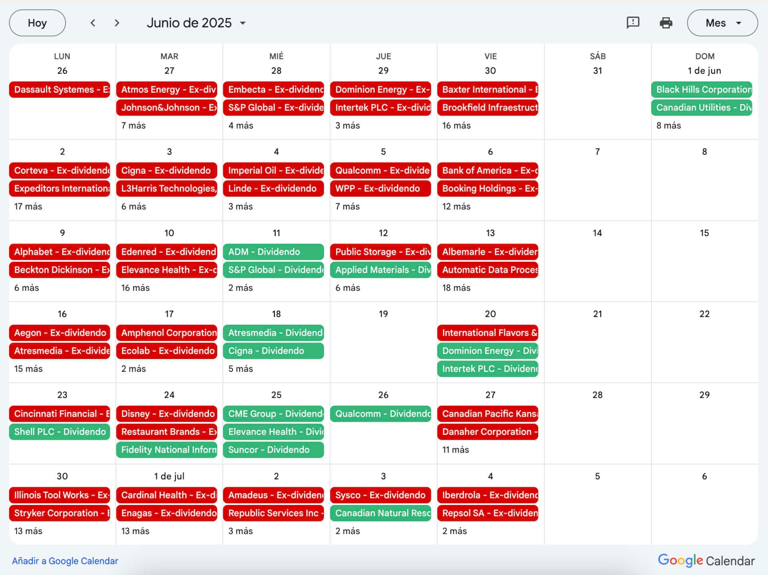
Task: Open Cincinnati Financial event
Action: click(60, 414)
